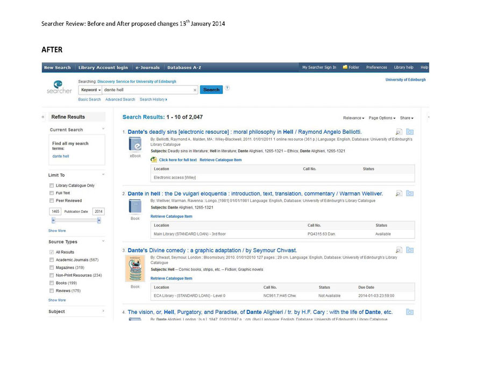The height and width of the screenshot is (365, 484).
Task: Click the blue Search button
Action: pos(211,90)
